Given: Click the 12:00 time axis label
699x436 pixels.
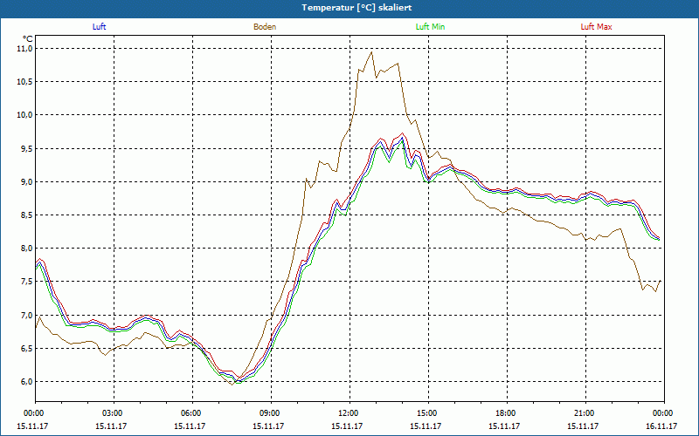Looking at the screenshot, I should (x=349, y=412).
